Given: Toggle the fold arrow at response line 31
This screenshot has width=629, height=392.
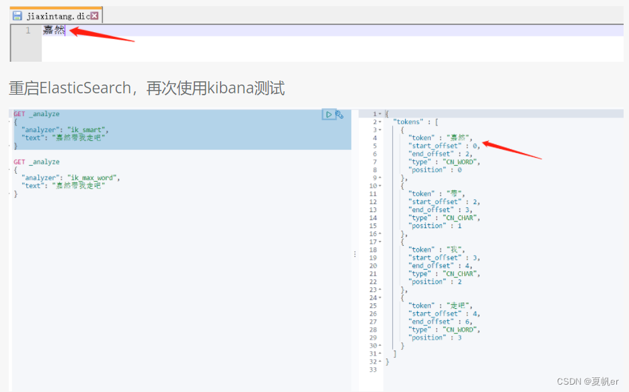Looking at the screenshot, I should pyautogui.click(x=380, y=354).
